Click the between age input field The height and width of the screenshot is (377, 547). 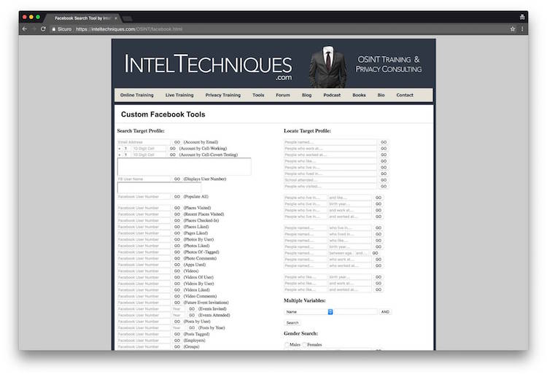[341, 253]
